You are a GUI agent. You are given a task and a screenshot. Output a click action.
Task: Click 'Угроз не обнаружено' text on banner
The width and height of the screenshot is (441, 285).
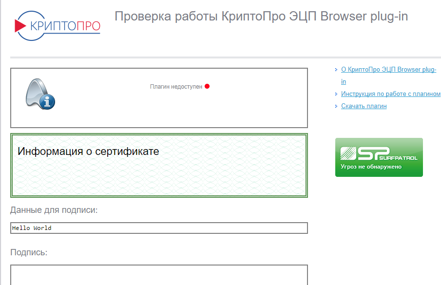point(371,167)
